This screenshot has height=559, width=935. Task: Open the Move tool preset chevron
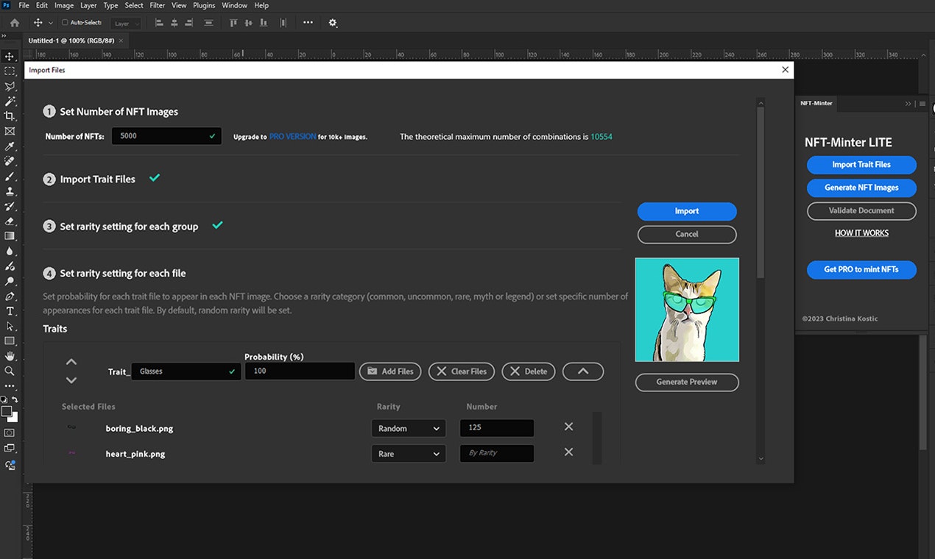51,23
